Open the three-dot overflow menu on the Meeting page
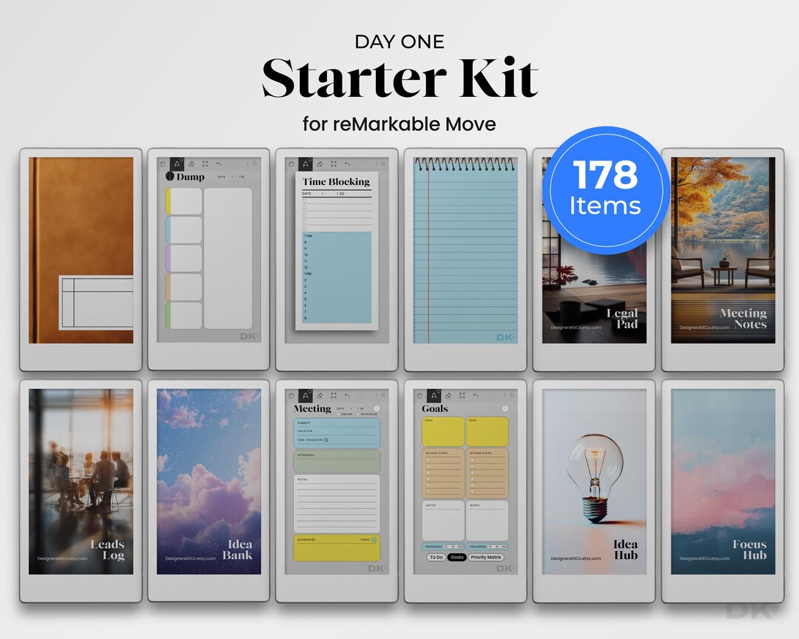The image size is (799, 639). [376, 396]
